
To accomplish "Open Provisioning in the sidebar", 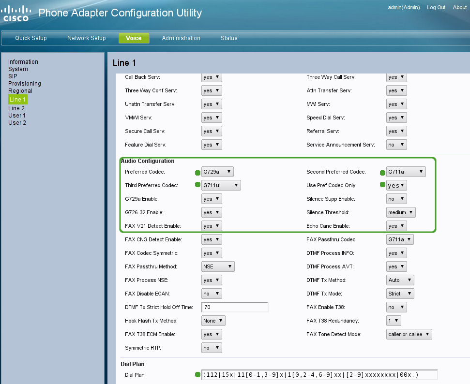I will [24, 84].
